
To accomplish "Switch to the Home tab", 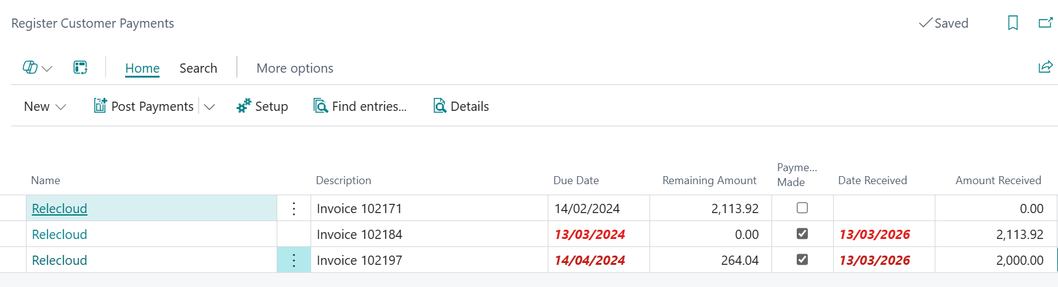I will click(x=142, y=68).
